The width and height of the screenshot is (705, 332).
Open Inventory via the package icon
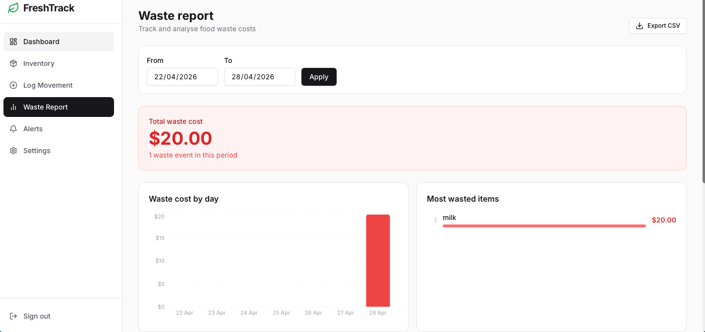[13, 63]
